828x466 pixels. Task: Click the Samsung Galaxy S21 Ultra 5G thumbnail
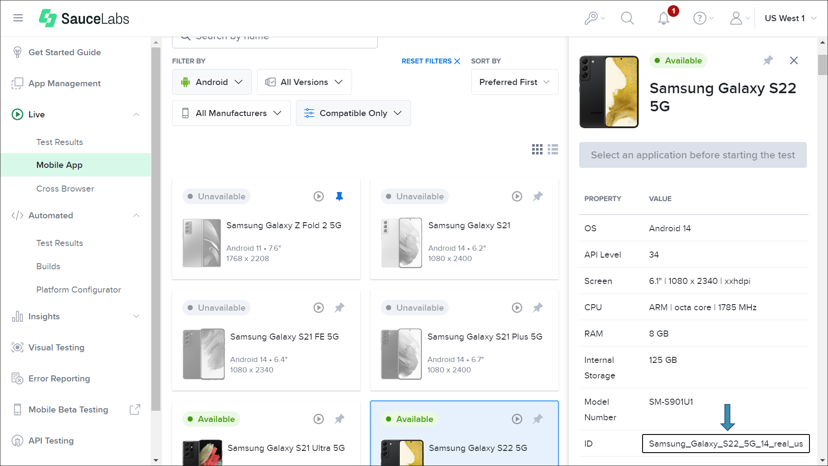pyautogui.click(x=202, y=452)
